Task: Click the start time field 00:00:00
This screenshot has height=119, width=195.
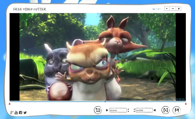Action: 118,110
